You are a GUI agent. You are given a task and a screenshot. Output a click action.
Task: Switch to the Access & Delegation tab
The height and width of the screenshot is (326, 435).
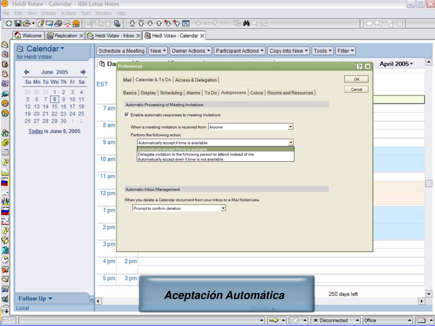(x=196, y=80)
